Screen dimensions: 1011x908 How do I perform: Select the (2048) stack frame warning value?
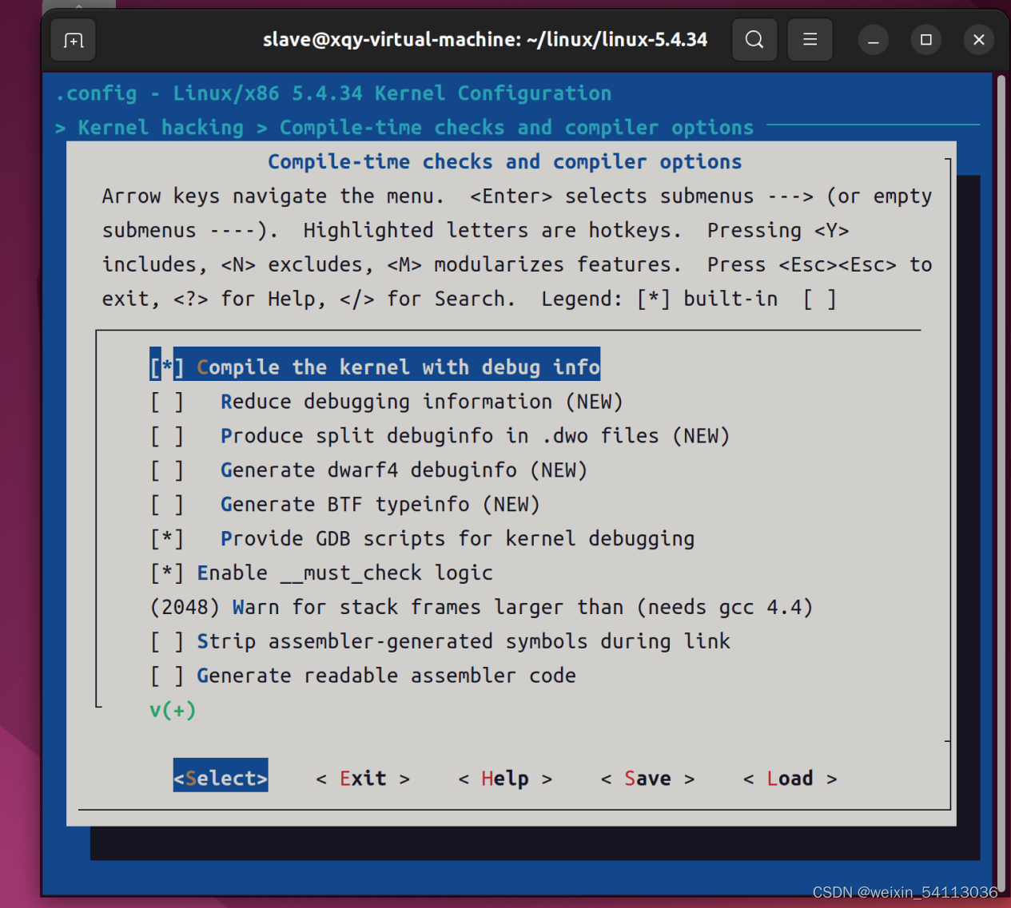pos(480,607)
